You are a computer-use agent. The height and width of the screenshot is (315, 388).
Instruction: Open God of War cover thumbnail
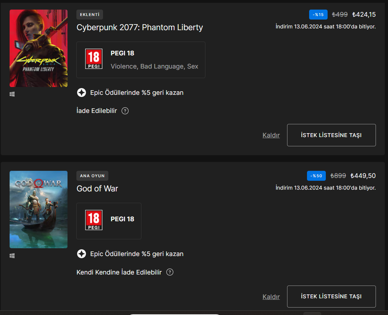pyautogui.click(x=38, y=210)
